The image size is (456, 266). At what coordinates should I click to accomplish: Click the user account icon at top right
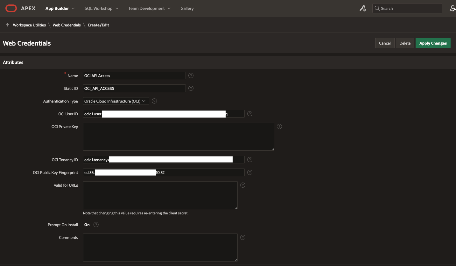point(452,9)
